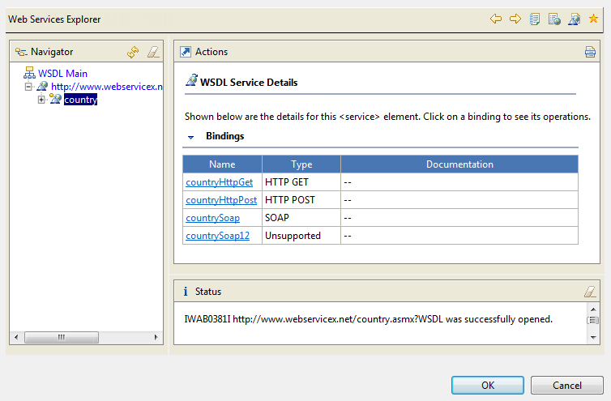Expand the country service node

click(x=42, y=100)
